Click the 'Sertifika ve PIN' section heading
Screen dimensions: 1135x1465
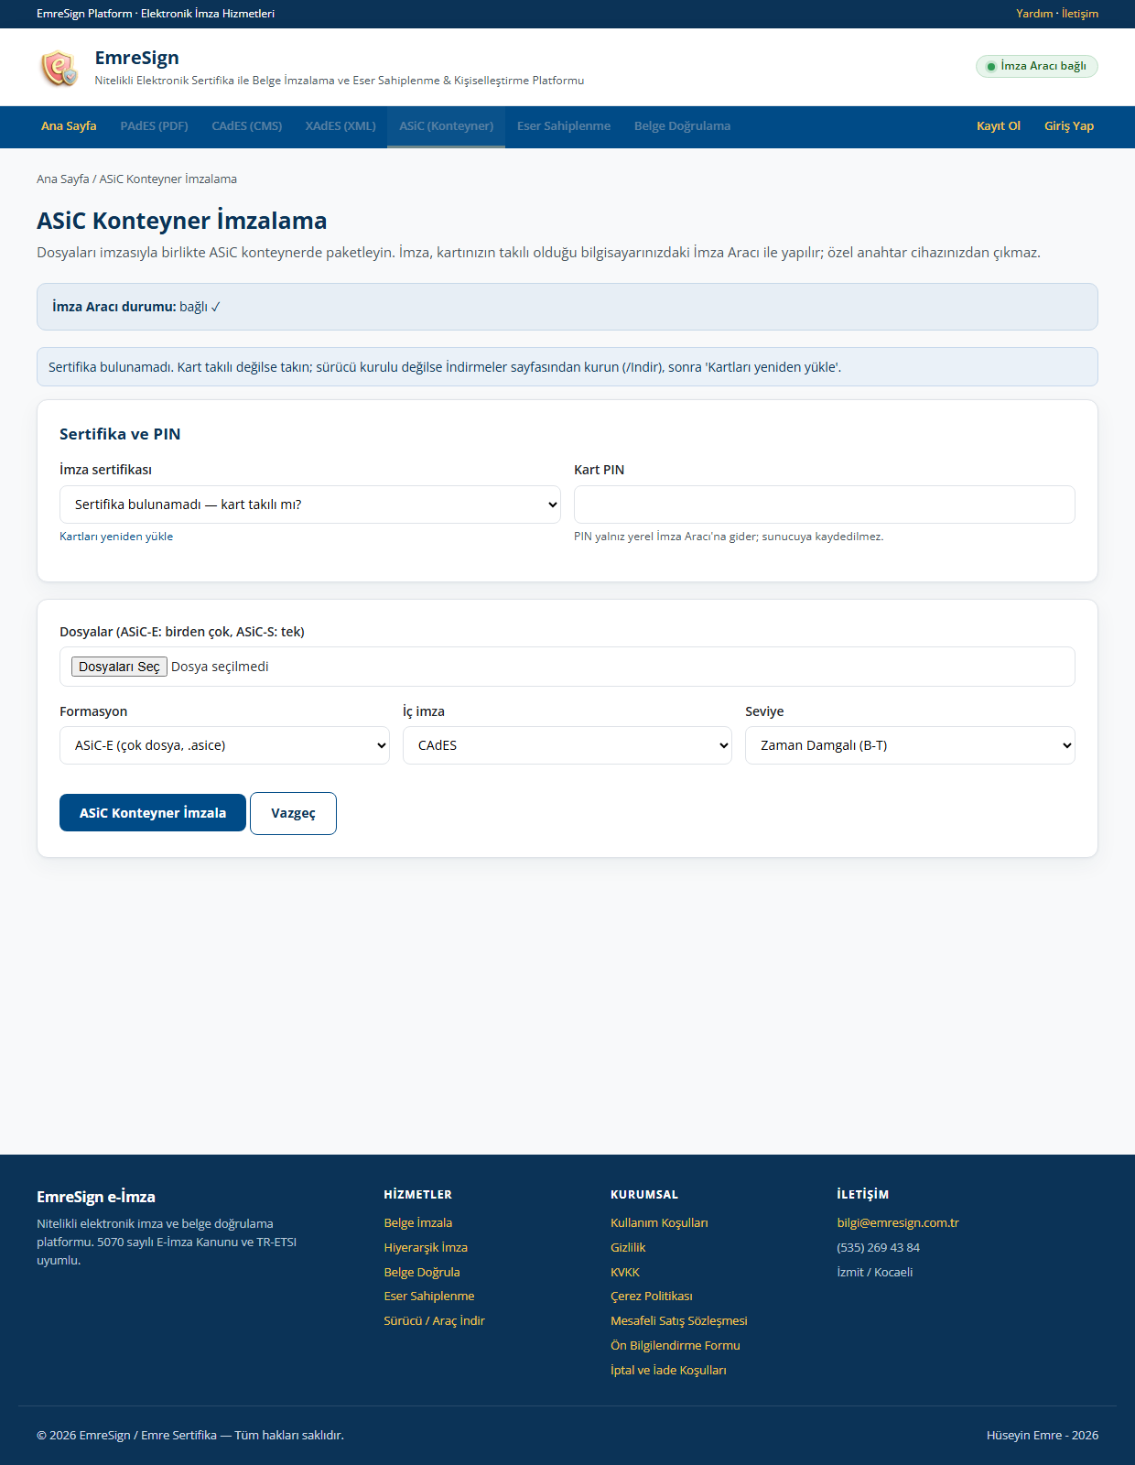click(x=120, y=434)
